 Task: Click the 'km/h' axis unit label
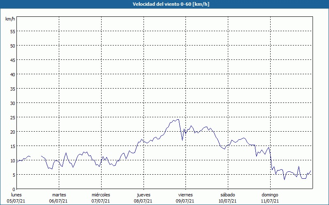pyautogui.click(x=10, y=19)
